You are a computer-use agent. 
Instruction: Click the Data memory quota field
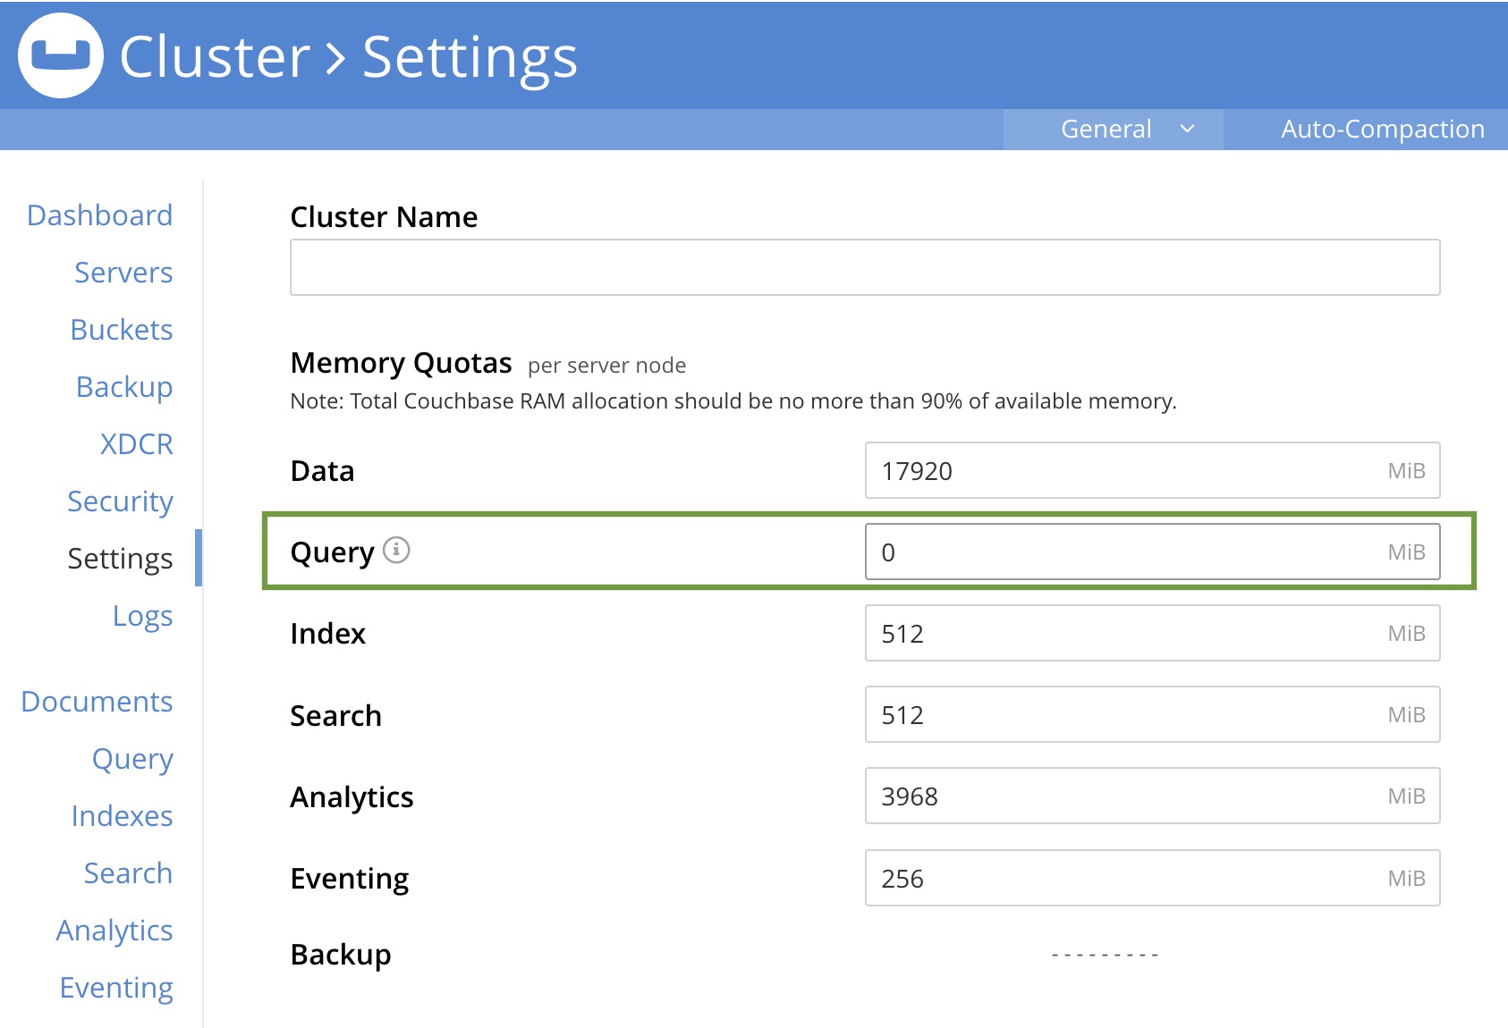click(x=1150, y=470)
